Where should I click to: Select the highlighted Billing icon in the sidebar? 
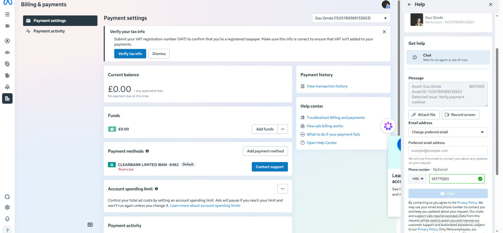pos(7,99)
